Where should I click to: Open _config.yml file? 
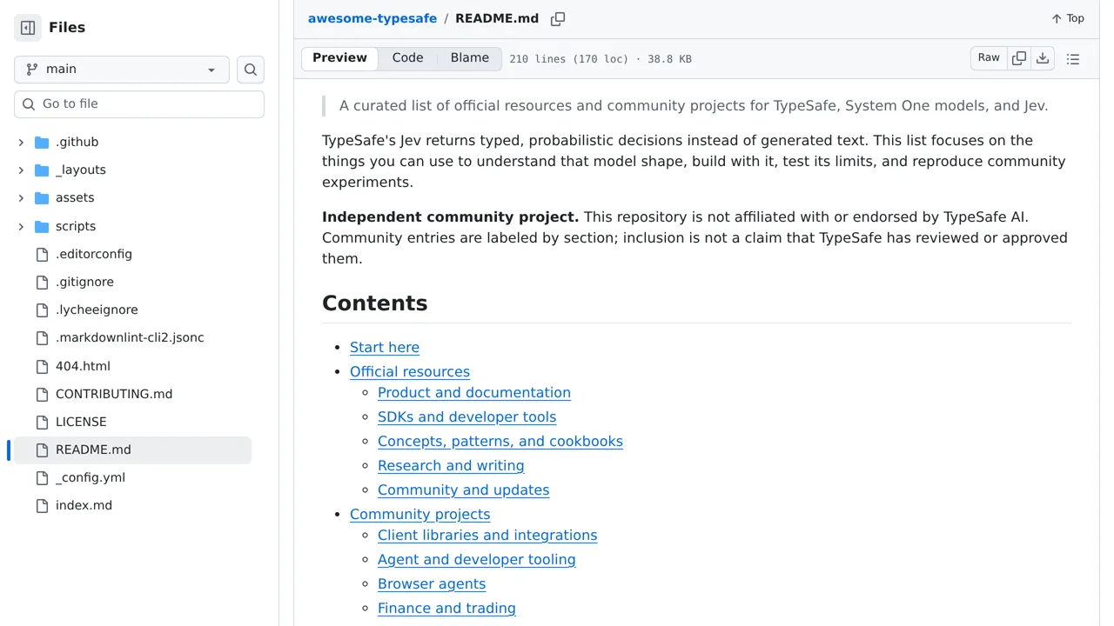91,477
